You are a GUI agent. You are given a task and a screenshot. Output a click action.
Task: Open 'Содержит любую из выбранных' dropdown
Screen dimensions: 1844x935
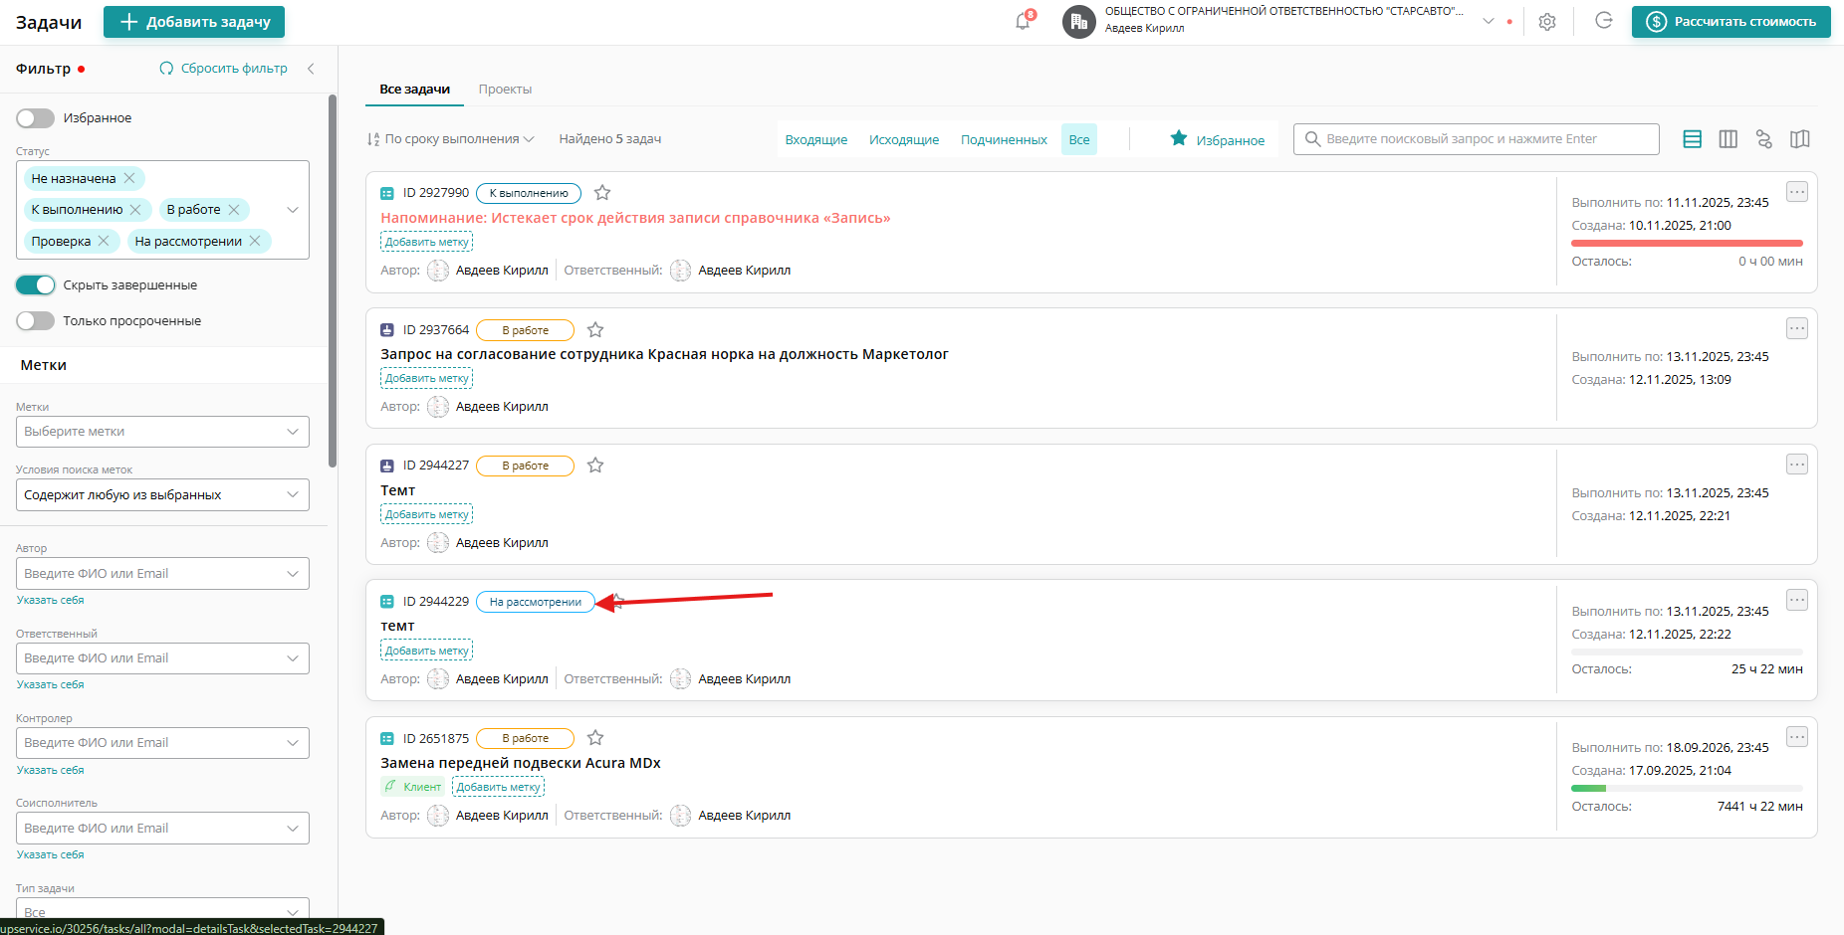pos(162,495)
